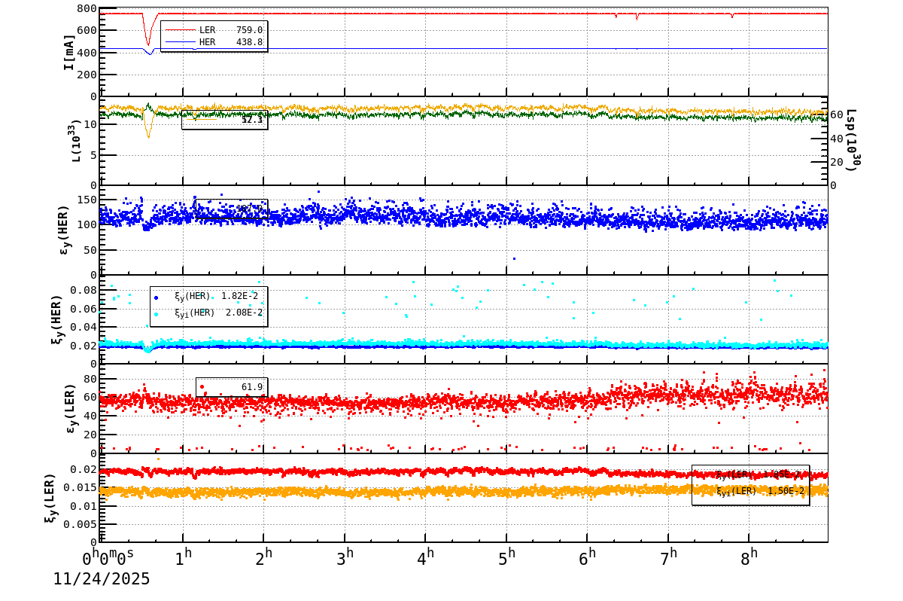903x601 pixels.
Task: Click the L(10^33) left axis label
Action: (76, 141)
